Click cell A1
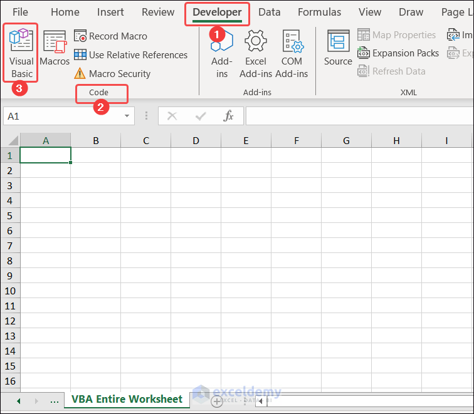 45,155
